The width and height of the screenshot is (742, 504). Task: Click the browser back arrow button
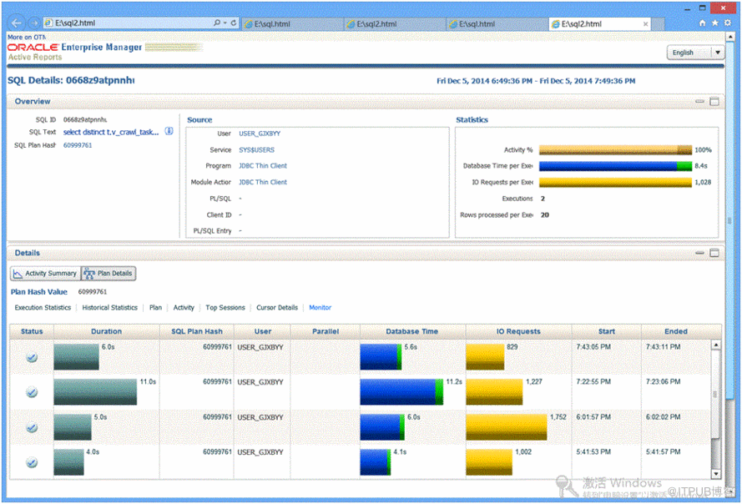pos(17,23)
